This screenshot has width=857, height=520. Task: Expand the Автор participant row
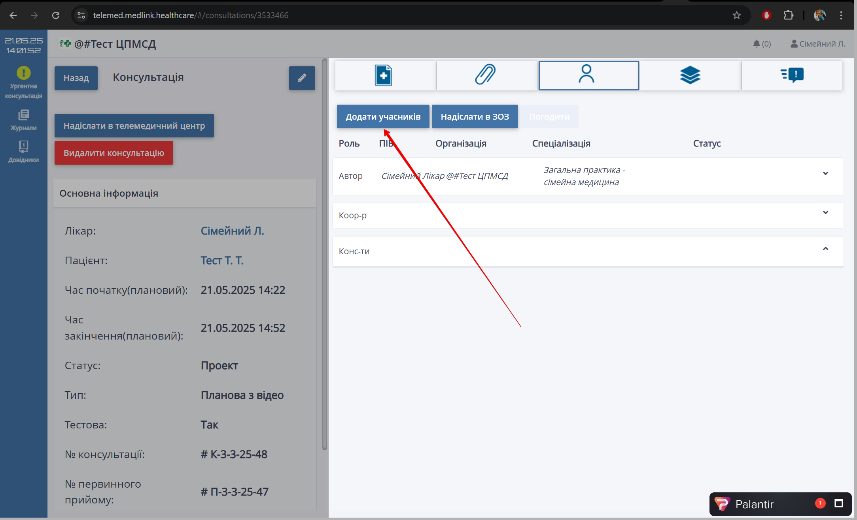point(825,173)
